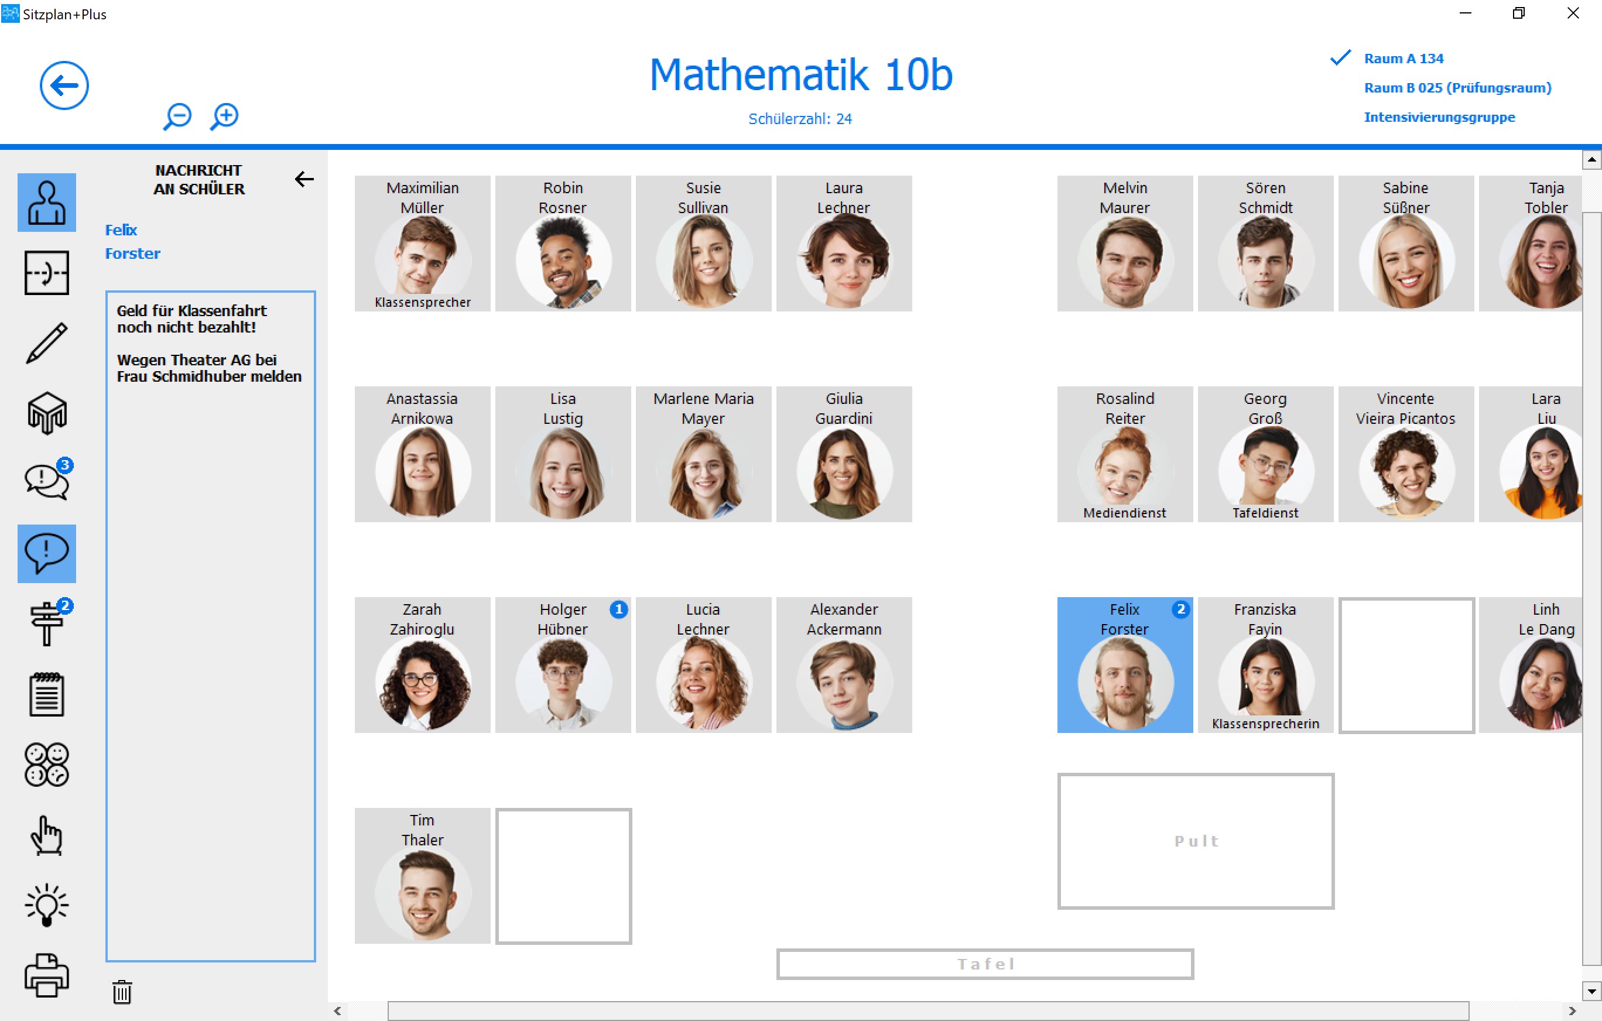Click the back arrow circle button

point(64,85)
